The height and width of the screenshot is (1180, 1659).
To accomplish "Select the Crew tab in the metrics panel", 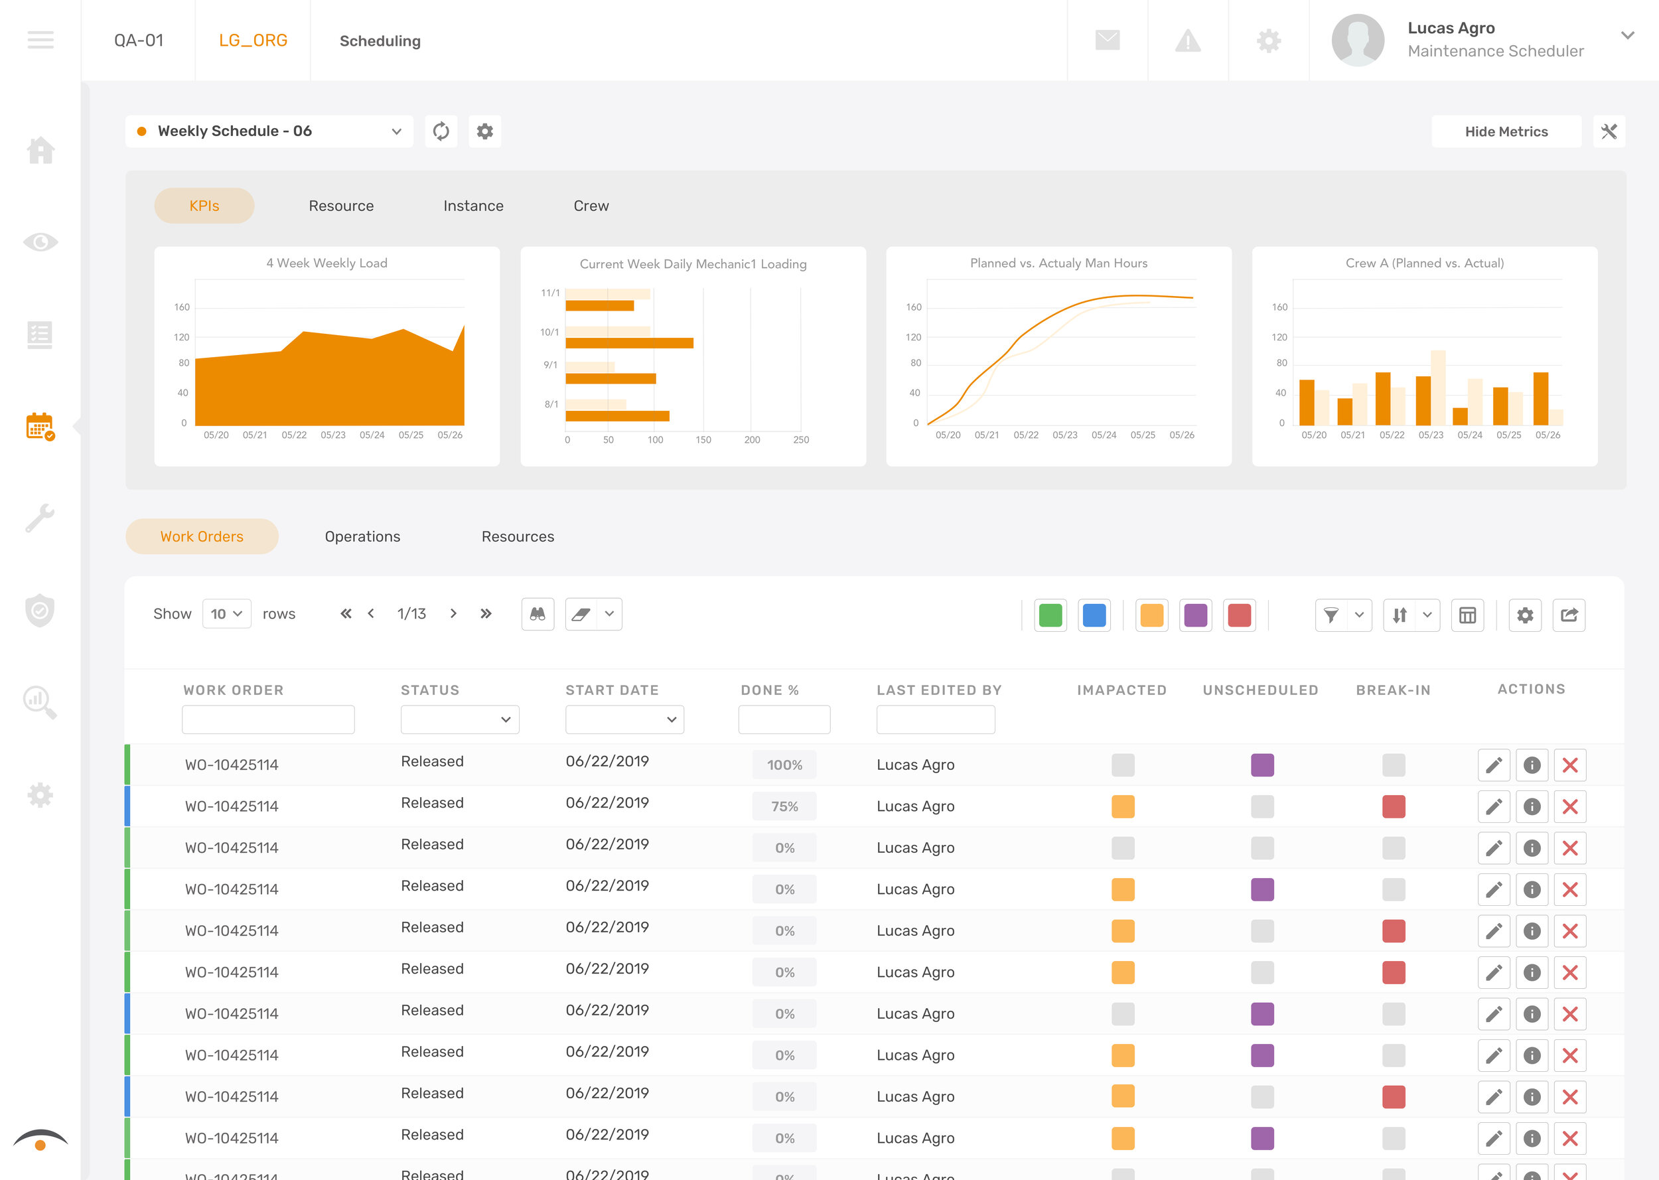I will click(x=591, y=206).
